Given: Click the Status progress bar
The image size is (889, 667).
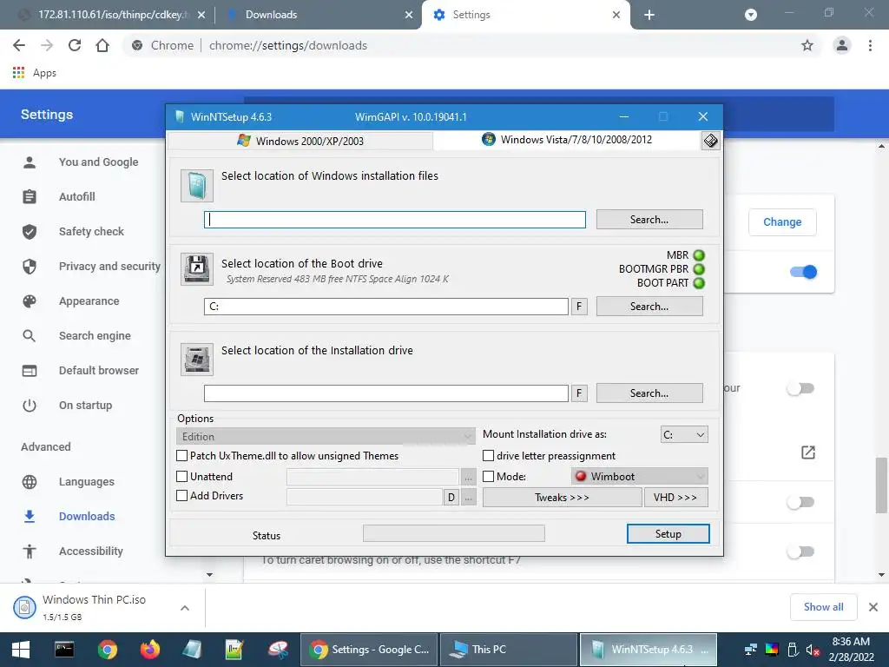Looking at the screenshot, I should click(x=453, y=533).
